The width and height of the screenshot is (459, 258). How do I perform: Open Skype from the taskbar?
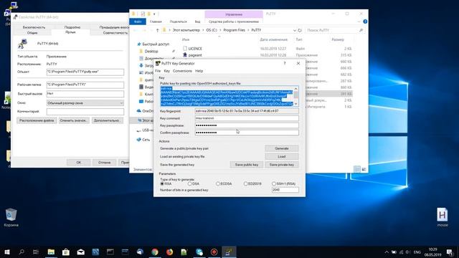click(199, 252)
